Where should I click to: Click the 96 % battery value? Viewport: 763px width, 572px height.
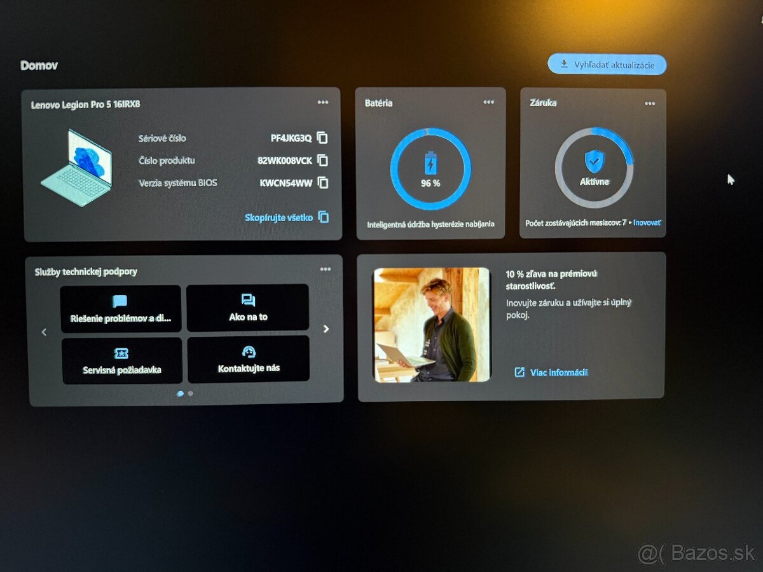coord(430,183)
